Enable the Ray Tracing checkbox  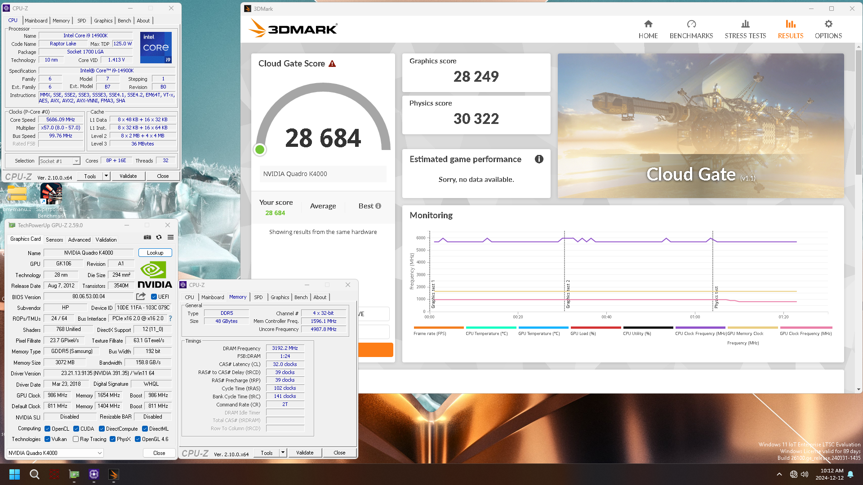(x=76, y=439)
